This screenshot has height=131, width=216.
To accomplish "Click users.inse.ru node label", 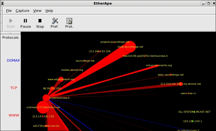I will 188,93.
